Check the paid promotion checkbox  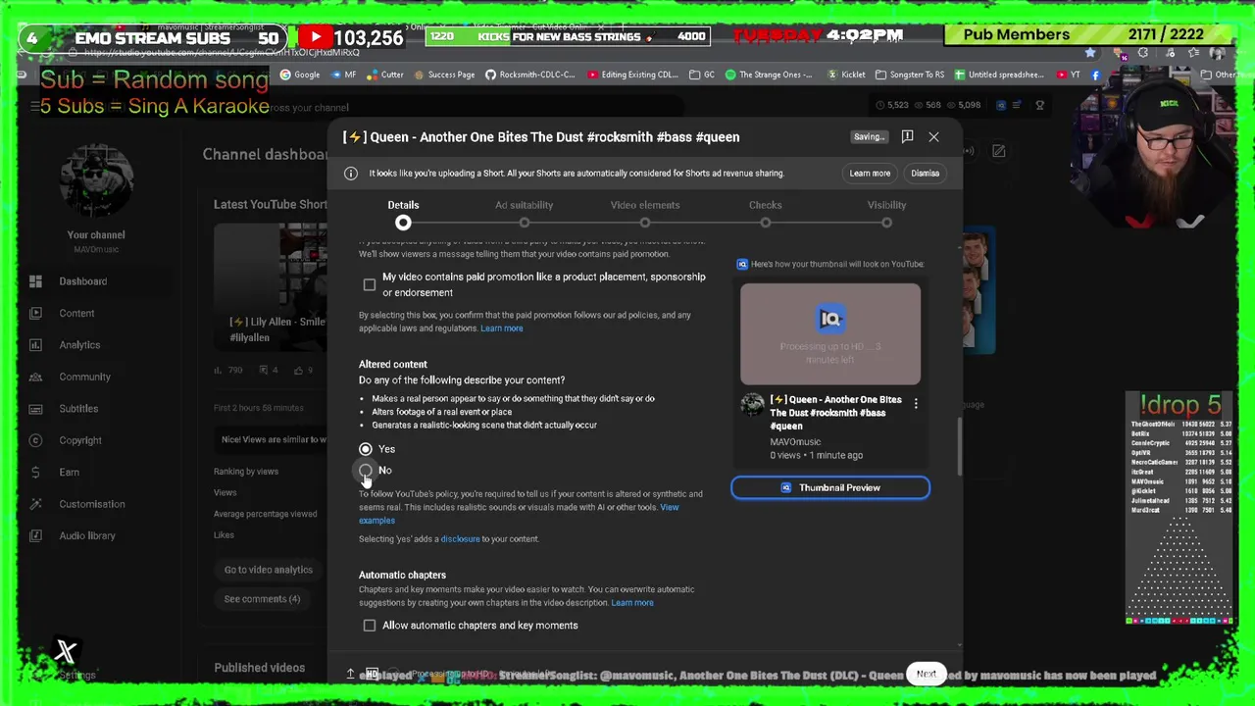click(370, 284)
